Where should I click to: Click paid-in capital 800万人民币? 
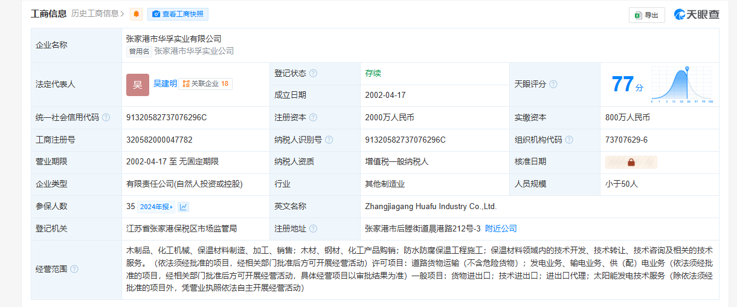point(628,118)
